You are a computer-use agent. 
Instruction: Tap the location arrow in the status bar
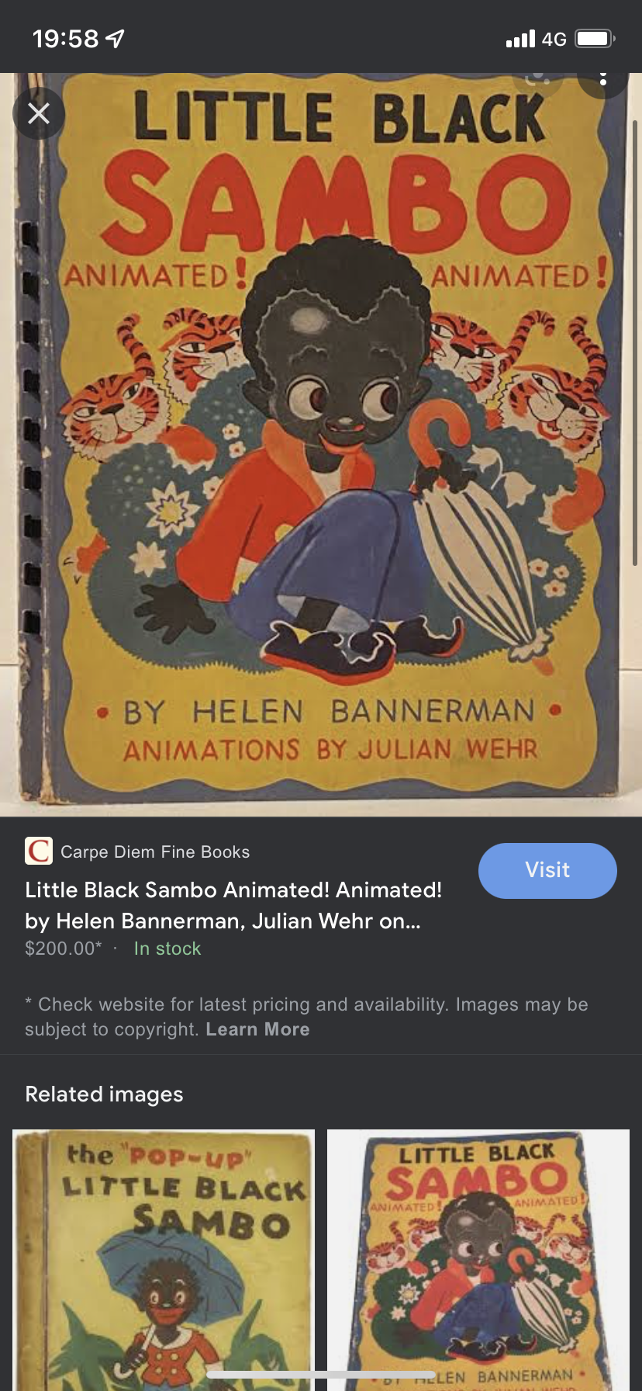click(x=115, y=38)
